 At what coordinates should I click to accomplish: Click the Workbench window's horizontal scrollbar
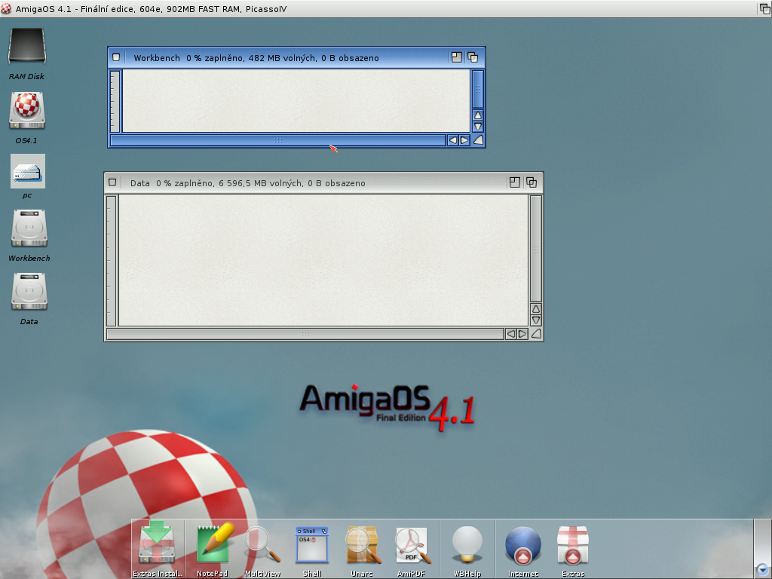tap(277, 140)
